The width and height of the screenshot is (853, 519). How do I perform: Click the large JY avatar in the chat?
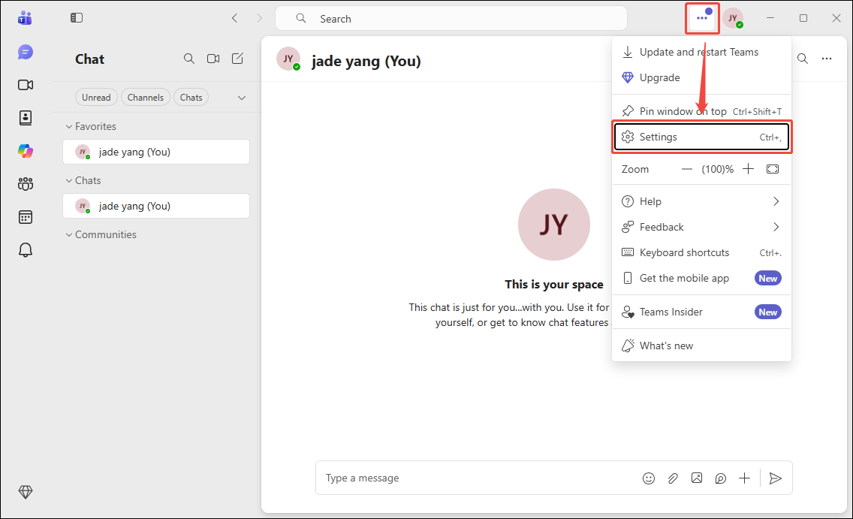554,225
